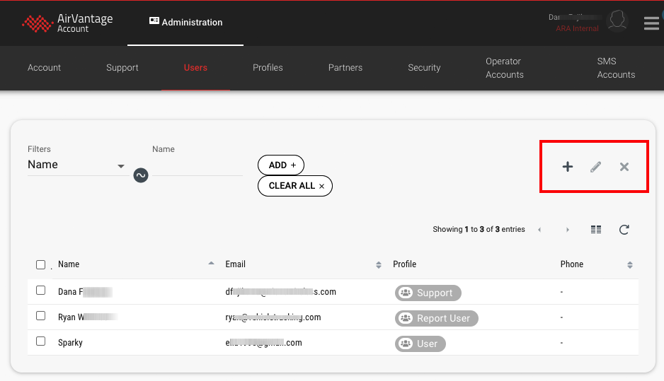Image resolution: width=664 pixels, height=381 pixels.
Task: Click the filter operator tilde icon
Action: pyautogui.click(x=141, y=175)
